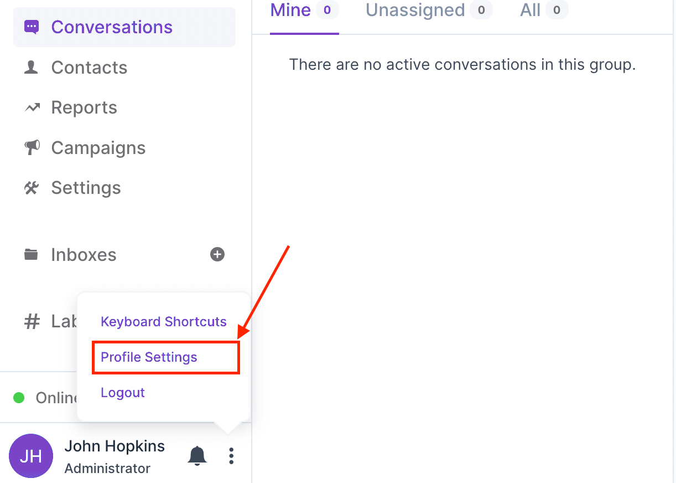Open Keyboard Shortcuts from popup menu
The width and height of the screenshot is (676, 483).
(x=164, y=322)
